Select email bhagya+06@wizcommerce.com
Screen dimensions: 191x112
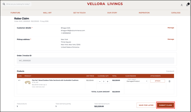(73, 30)
